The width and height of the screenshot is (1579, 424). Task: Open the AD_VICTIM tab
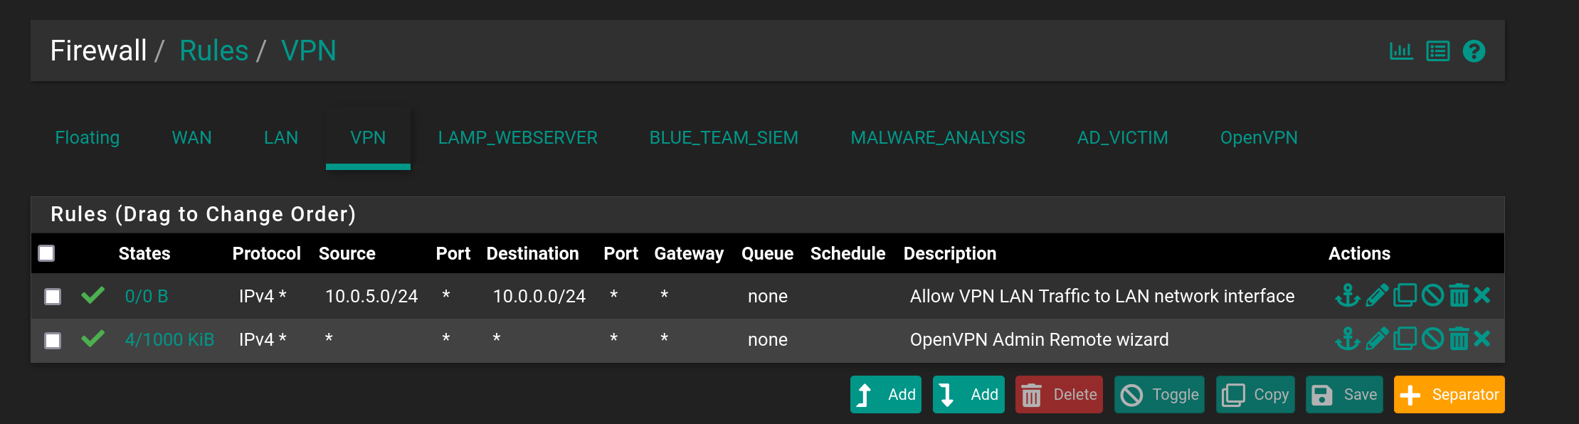pos(1123,137)
